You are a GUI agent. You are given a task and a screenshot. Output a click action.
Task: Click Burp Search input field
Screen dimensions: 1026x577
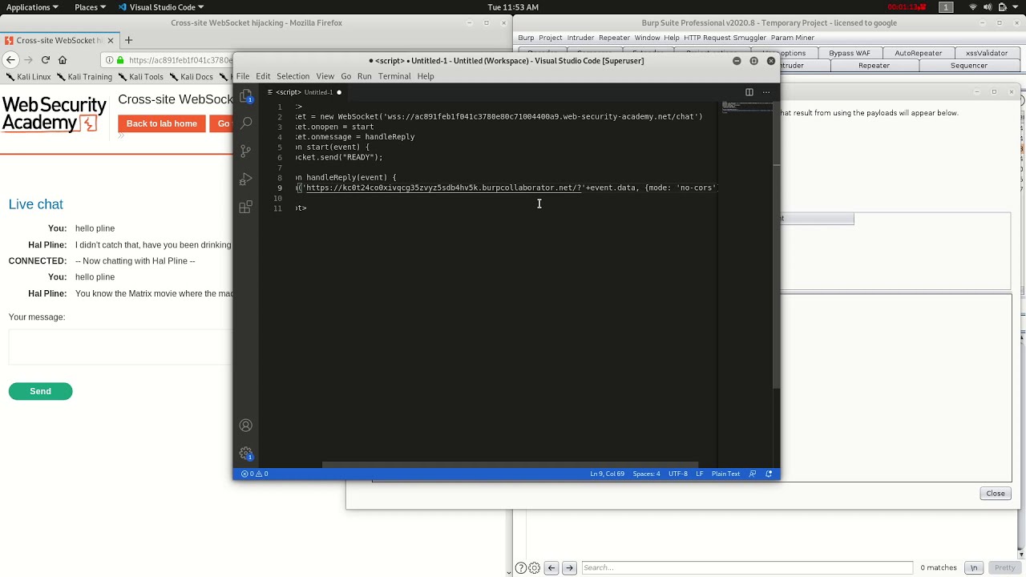pyautogui.click(x=746, y=568)
